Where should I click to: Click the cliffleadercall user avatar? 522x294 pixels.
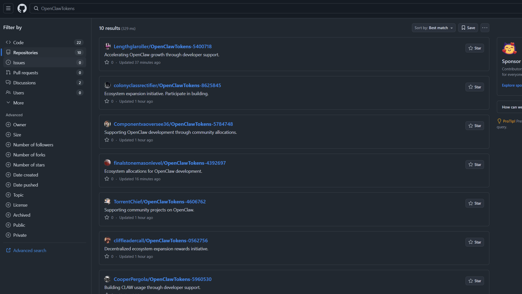[107, 240]
